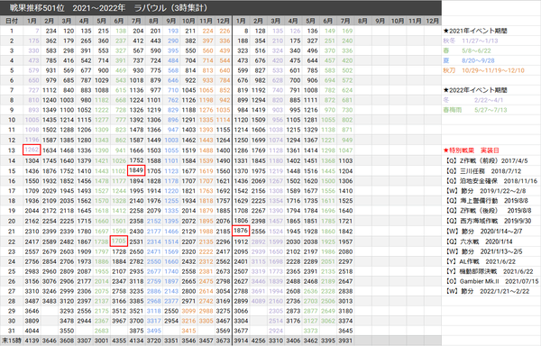Click the 【Q】Z作戦（後段） 2019/8/8 entry
The image size is (541, 346).
click(x=489, y=211)
